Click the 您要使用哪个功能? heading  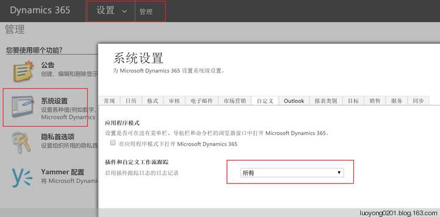34,50
